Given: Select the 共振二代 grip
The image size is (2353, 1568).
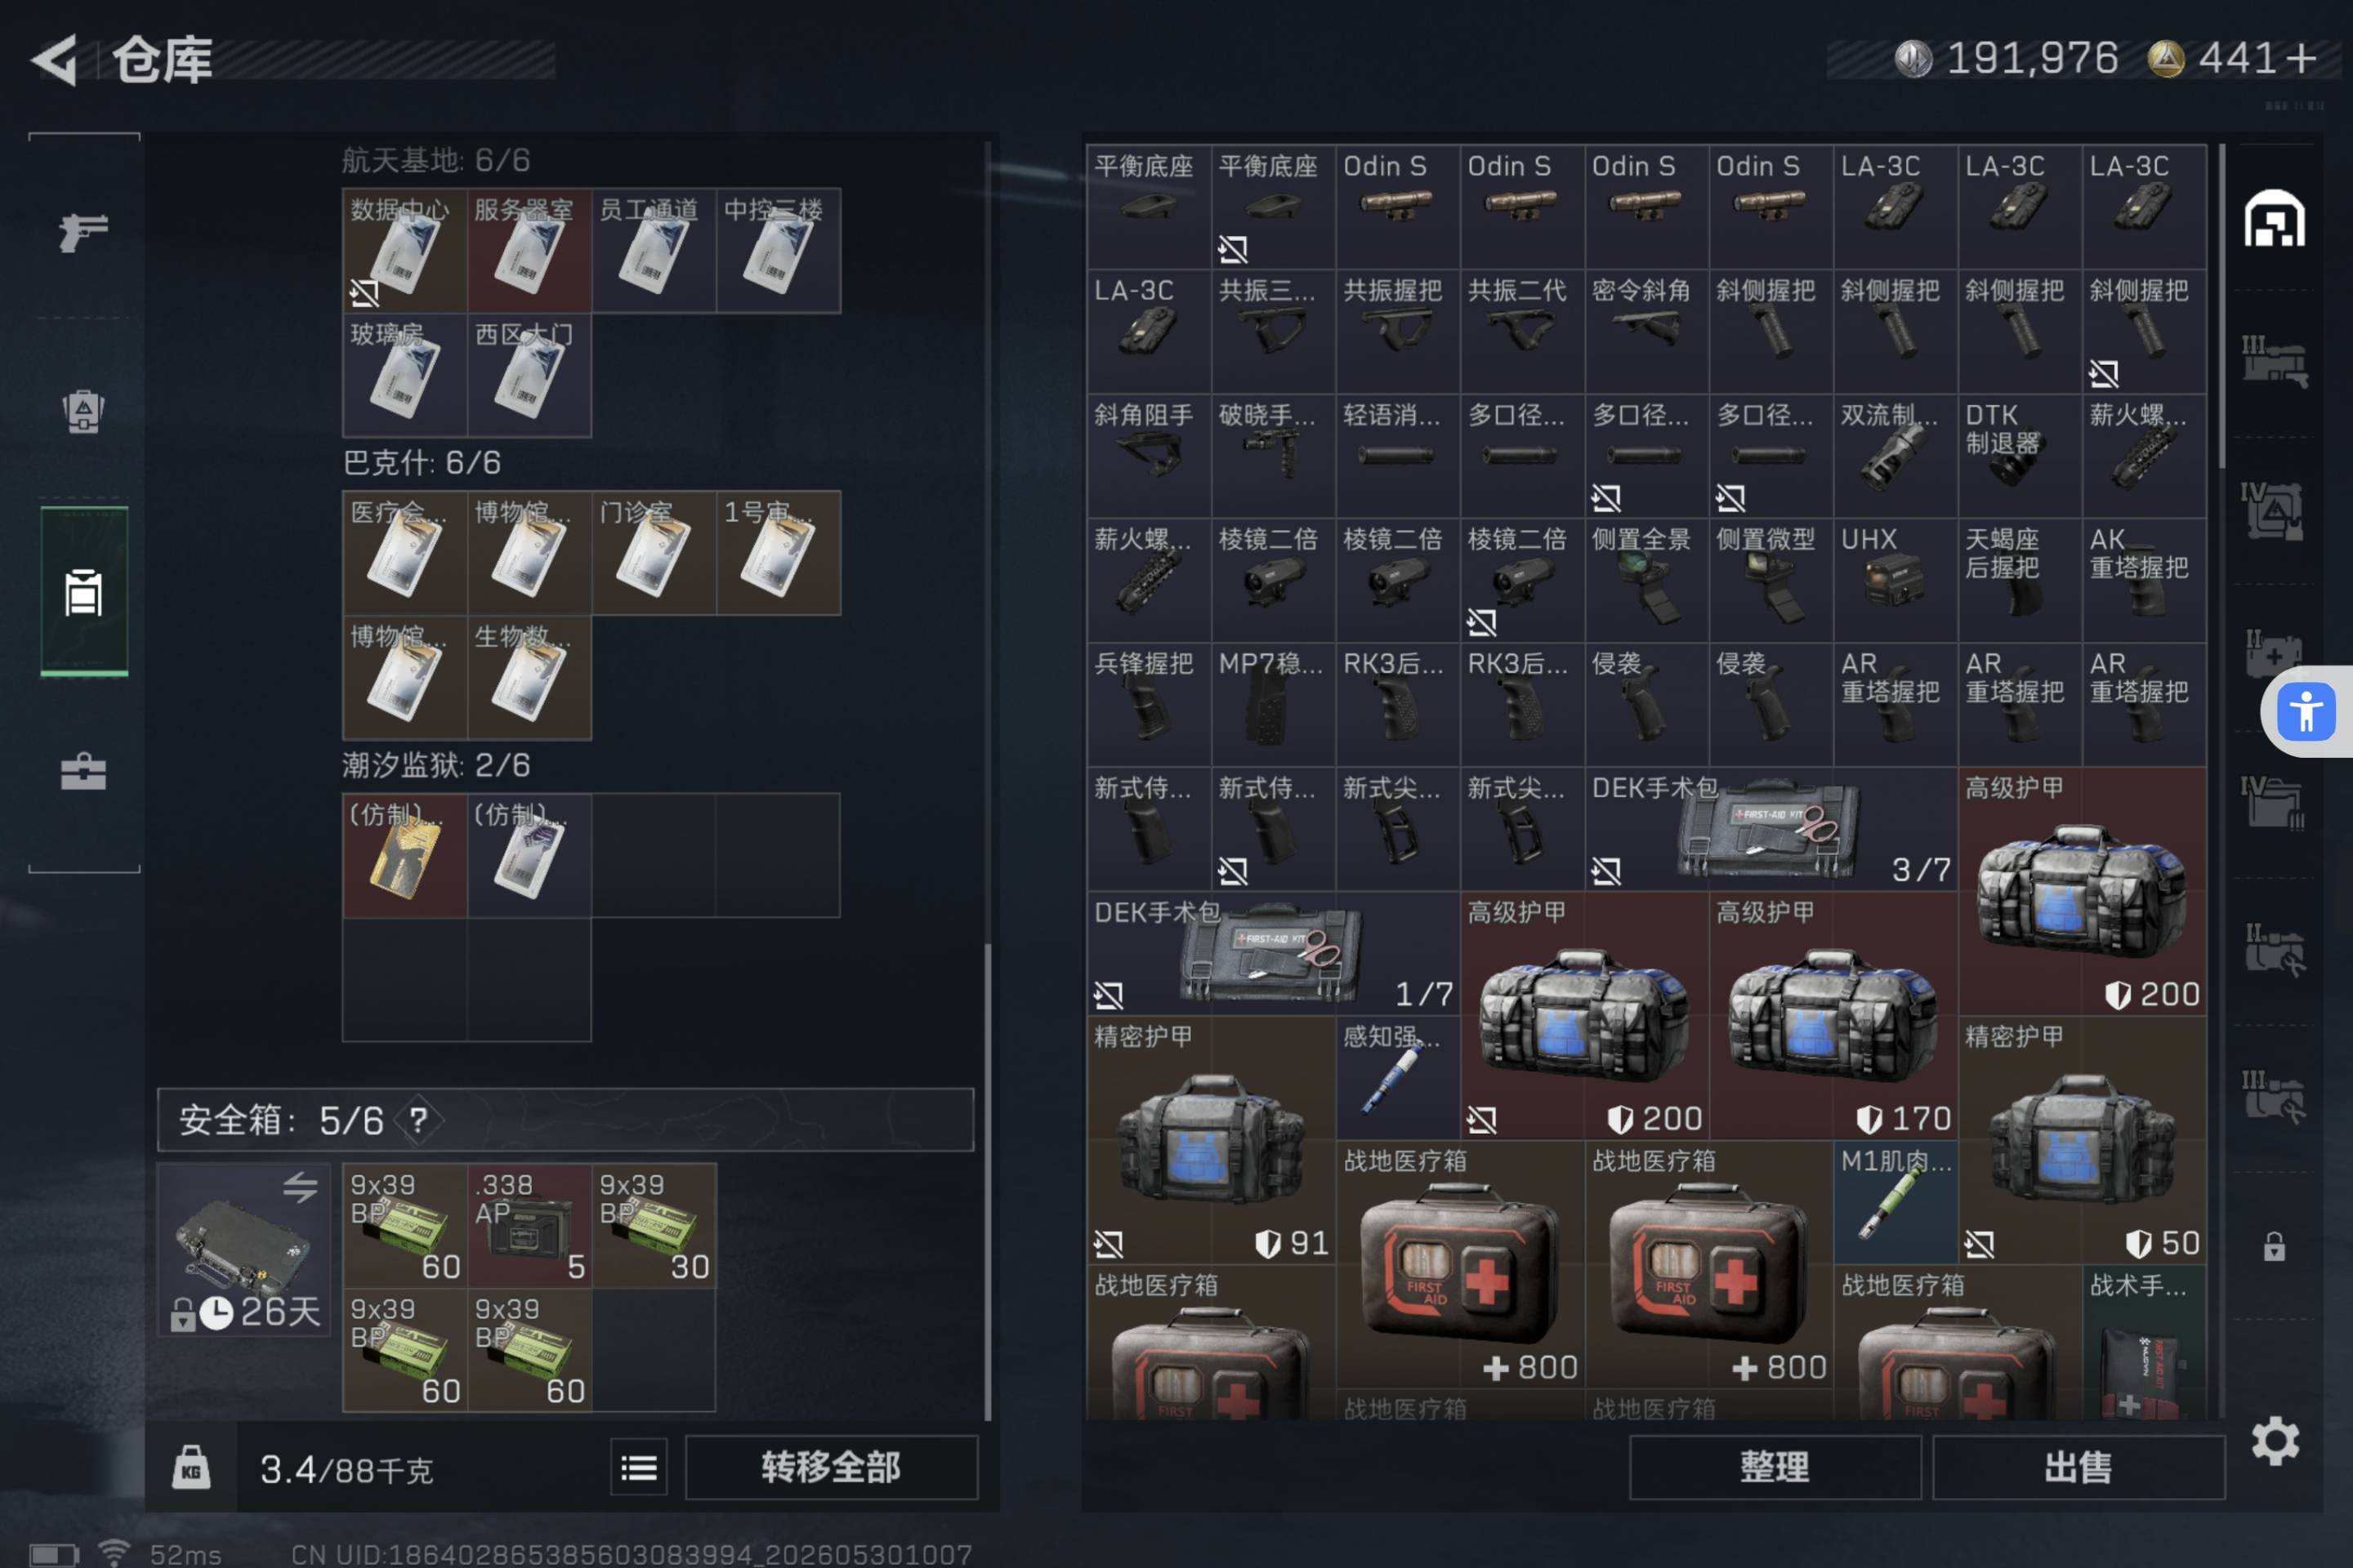Looking at the screenshot, I should click(x=1521, y=331).
